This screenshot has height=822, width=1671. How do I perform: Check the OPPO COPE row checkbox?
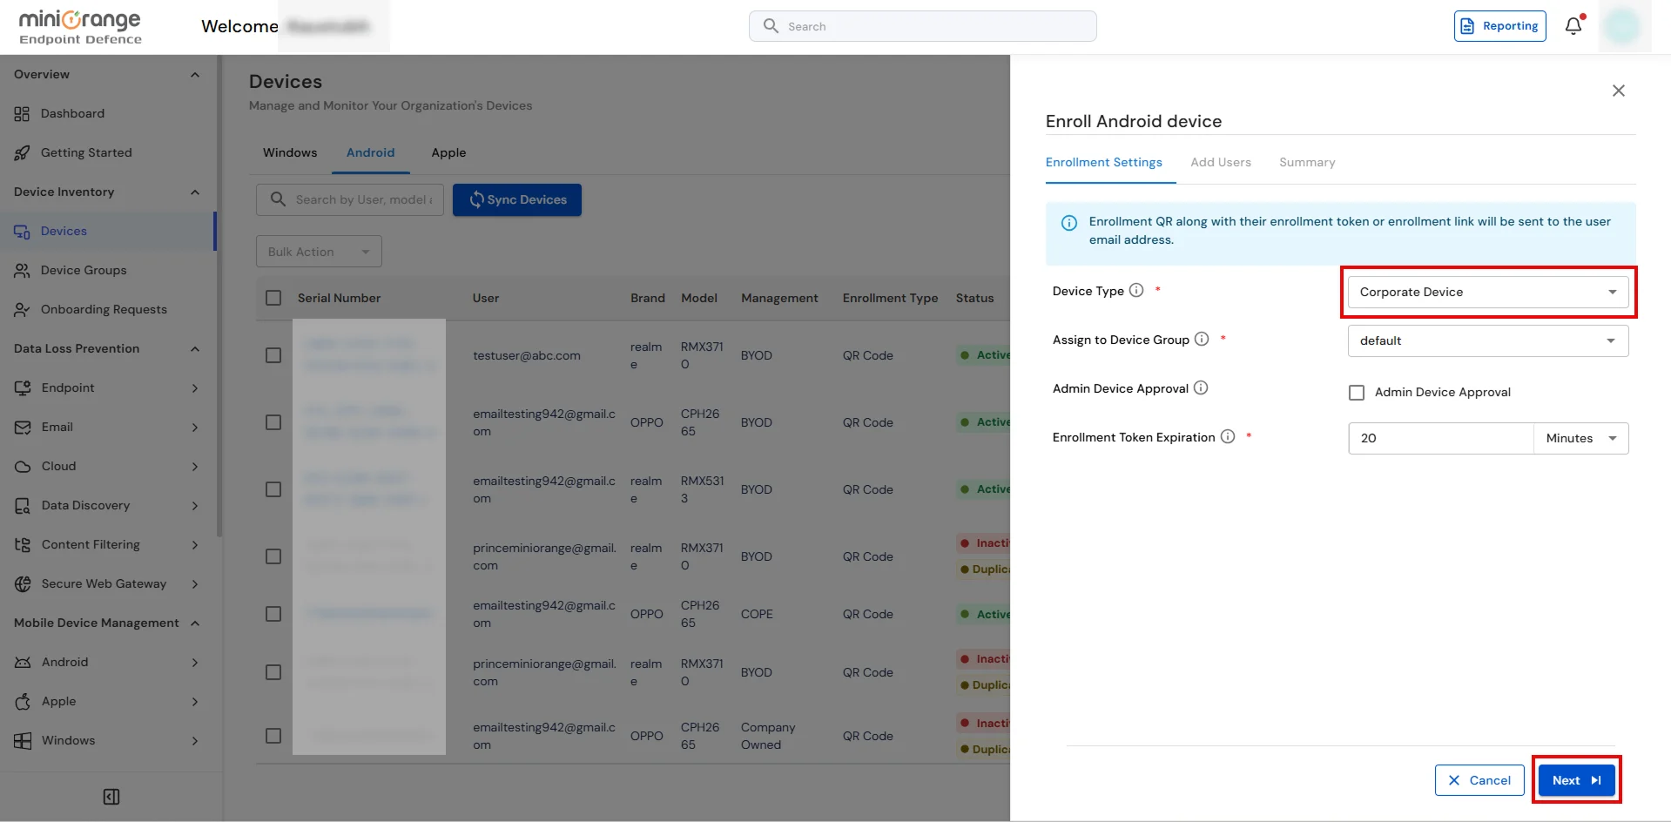coord(273,614)
